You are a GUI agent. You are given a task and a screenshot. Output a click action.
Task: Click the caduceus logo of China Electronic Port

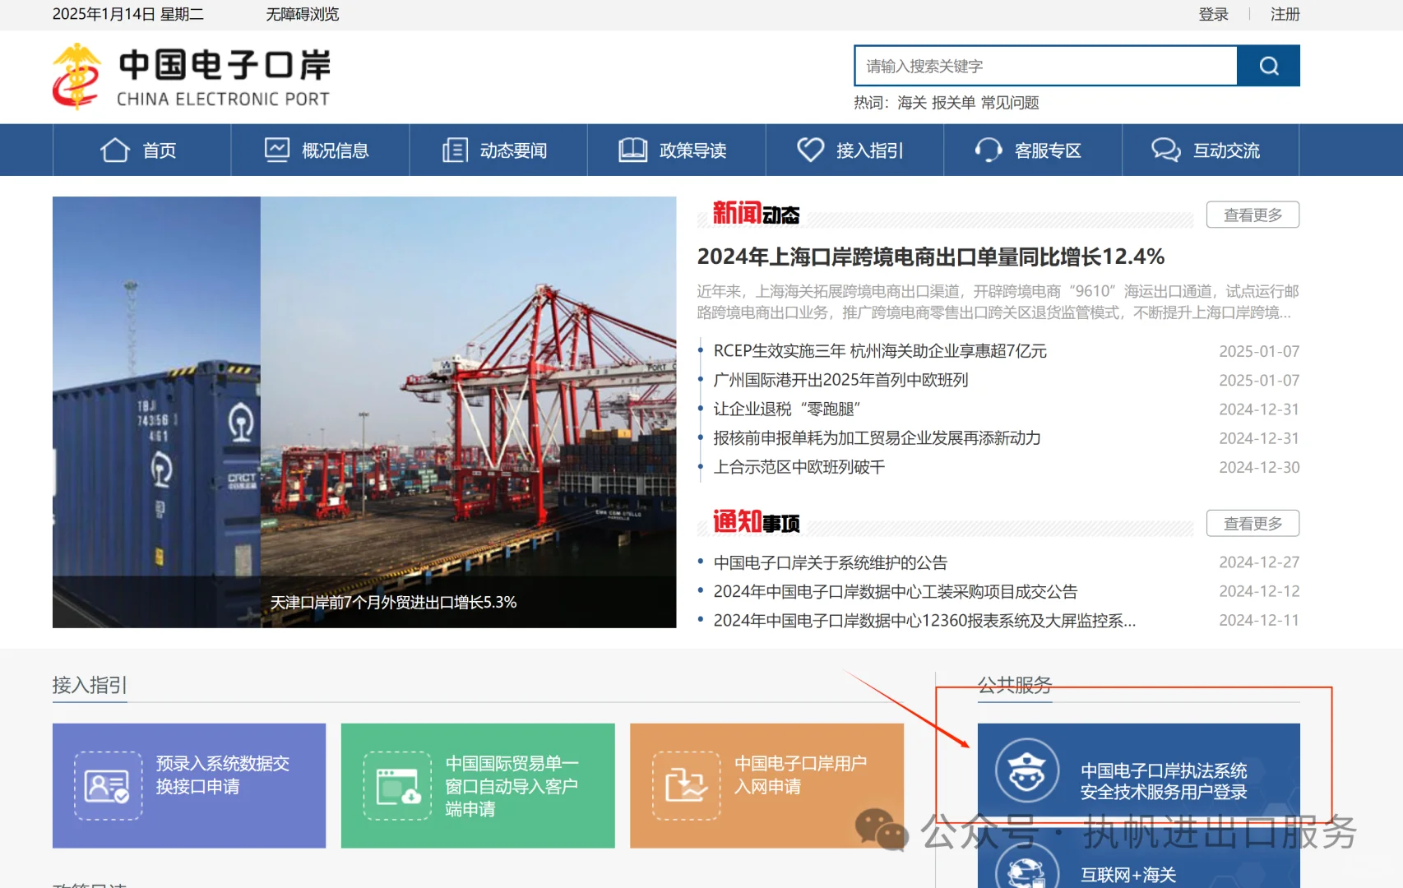(x=75, y=74)
